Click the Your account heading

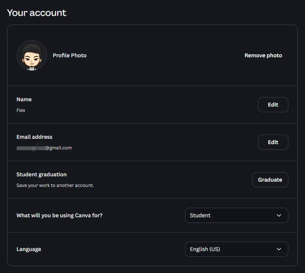37,13
